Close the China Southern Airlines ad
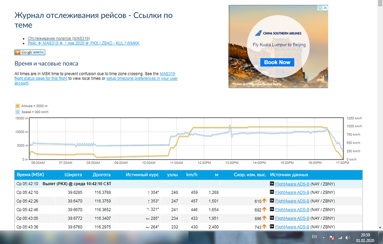Image resolution: width=383 pixels, height=244 pixels. (326, 8)
